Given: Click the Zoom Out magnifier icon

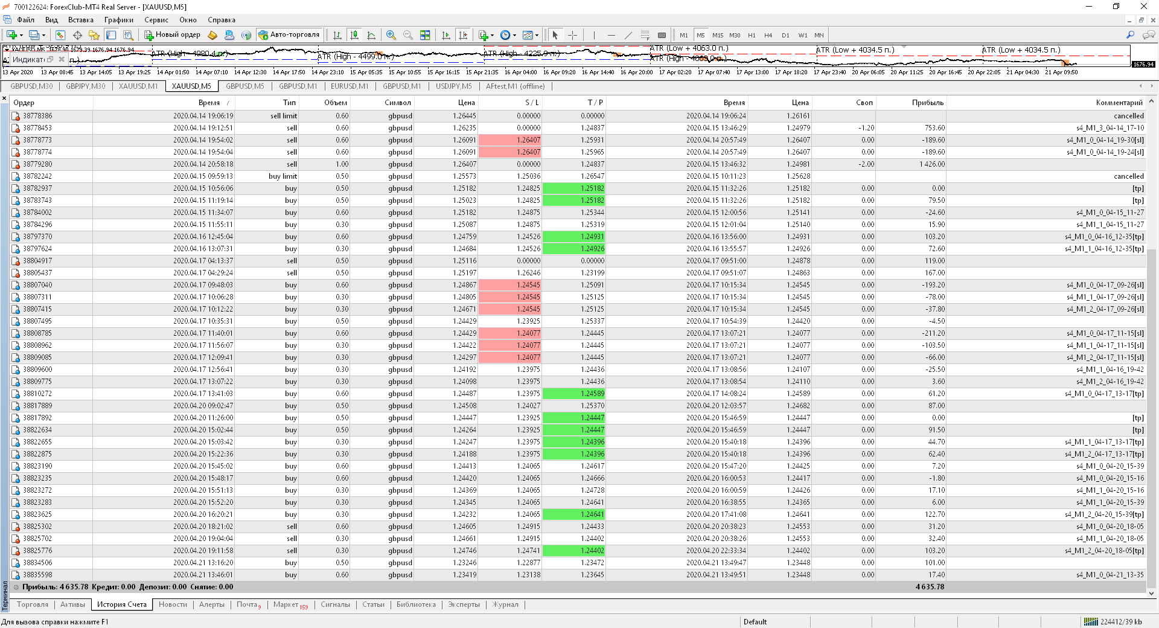Looking at the screenshot, I should click(x=408, y=35).
